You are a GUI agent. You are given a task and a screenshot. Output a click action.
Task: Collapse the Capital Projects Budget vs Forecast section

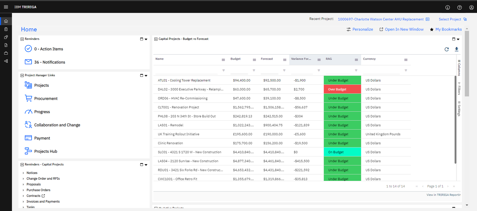click(x=156, y=39)
